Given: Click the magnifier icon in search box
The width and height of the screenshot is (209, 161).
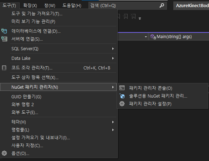Looking at the screenshot, I should point(162,5).
